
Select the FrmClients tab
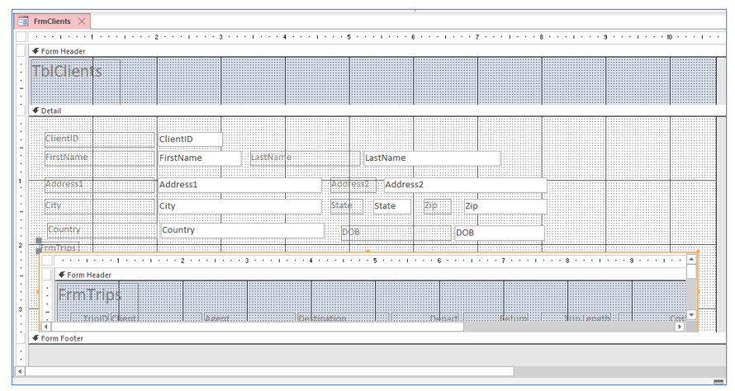coord(52,21)
